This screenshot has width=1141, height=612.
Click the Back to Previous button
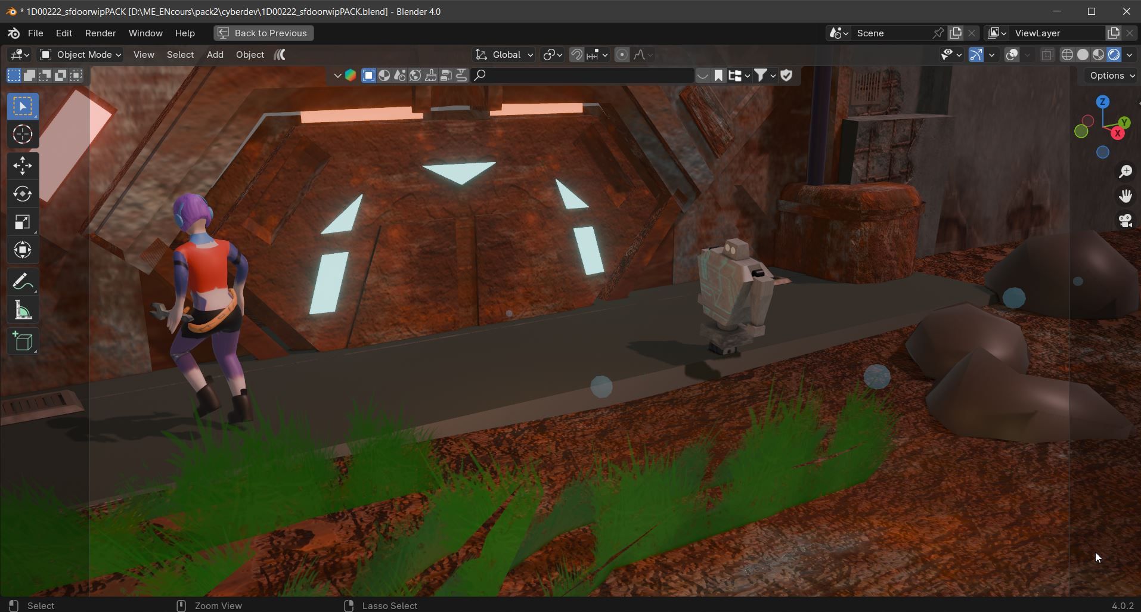tap(263, 33)
